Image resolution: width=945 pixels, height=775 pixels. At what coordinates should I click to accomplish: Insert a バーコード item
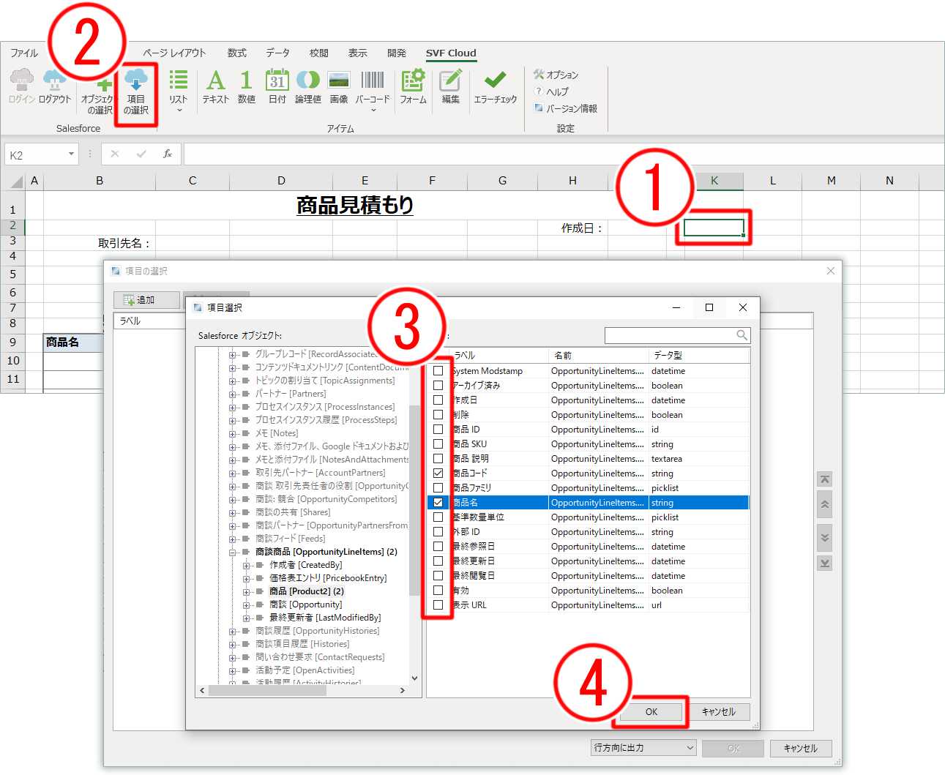[373, 91]
